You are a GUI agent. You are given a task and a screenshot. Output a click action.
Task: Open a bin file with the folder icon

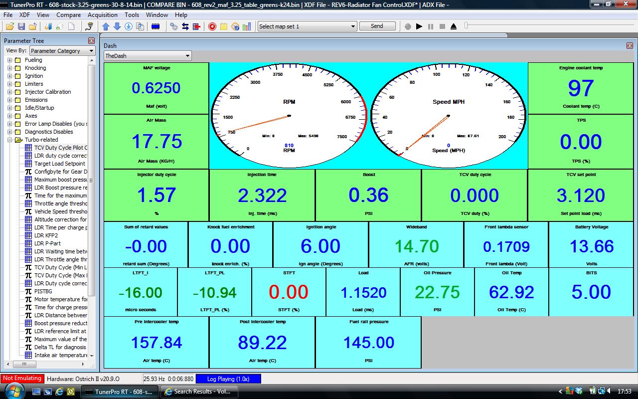[x=9, y=26]
